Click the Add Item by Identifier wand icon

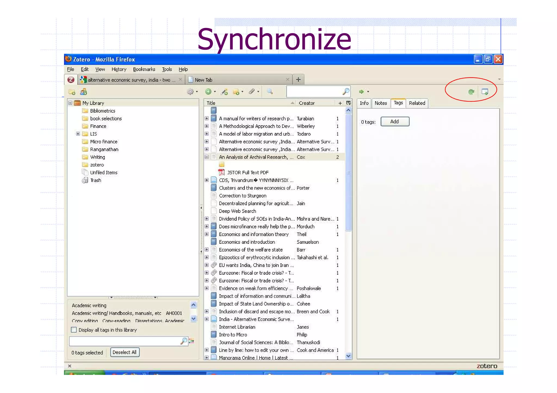(x=224, y=92)
